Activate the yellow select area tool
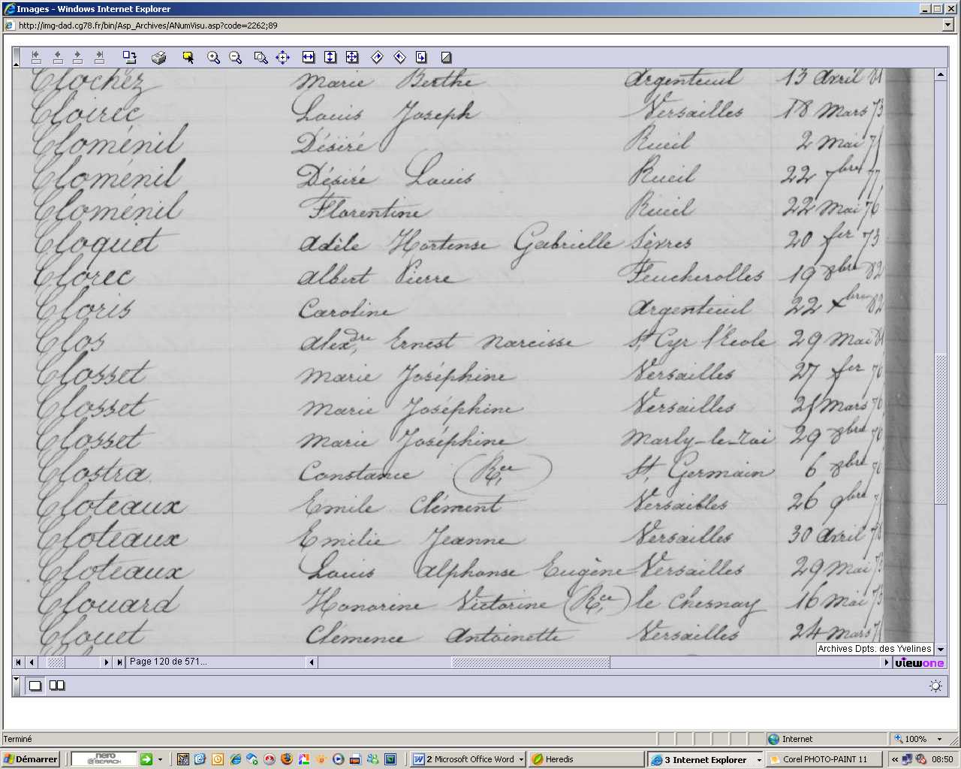The image size is (961, 769). point(188,58)
